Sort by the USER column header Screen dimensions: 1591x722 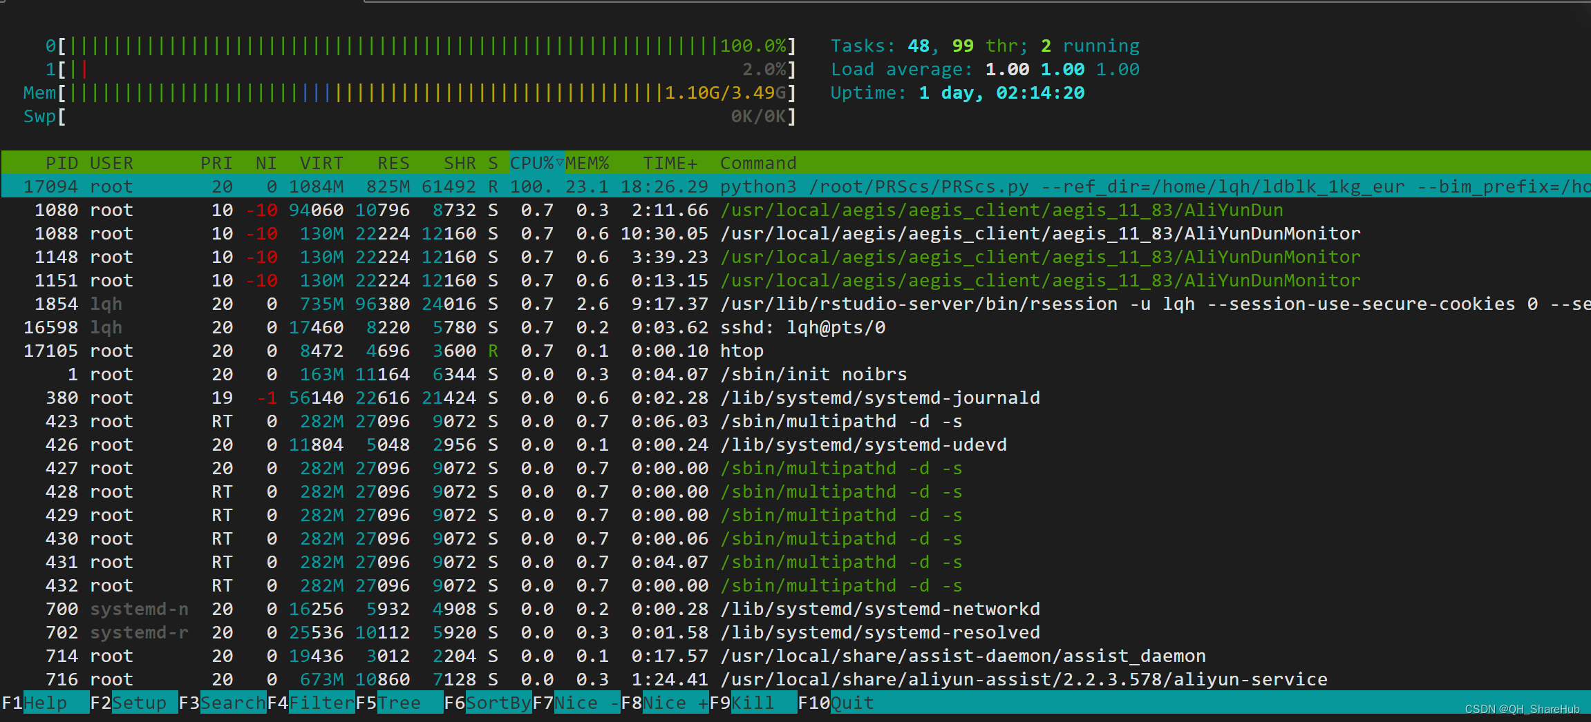[x=112, y=163]
